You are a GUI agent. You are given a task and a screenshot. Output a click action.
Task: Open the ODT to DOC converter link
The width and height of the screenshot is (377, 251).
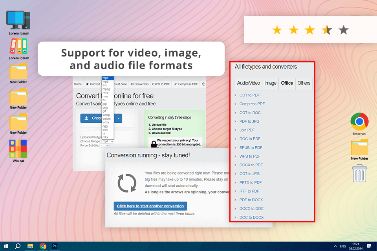coord(250,113)
